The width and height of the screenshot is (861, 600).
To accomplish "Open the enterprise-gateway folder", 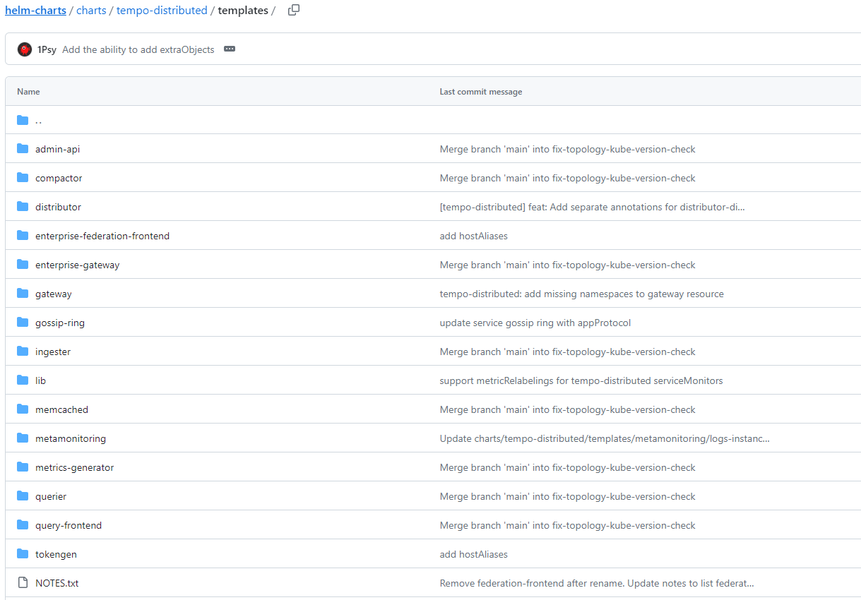I will pyautogui.click(x=78, y=265).
